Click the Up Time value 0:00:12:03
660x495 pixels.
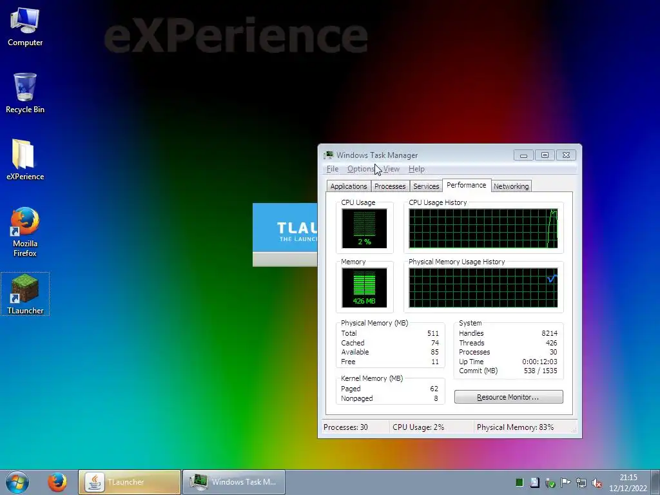(539, 362)
